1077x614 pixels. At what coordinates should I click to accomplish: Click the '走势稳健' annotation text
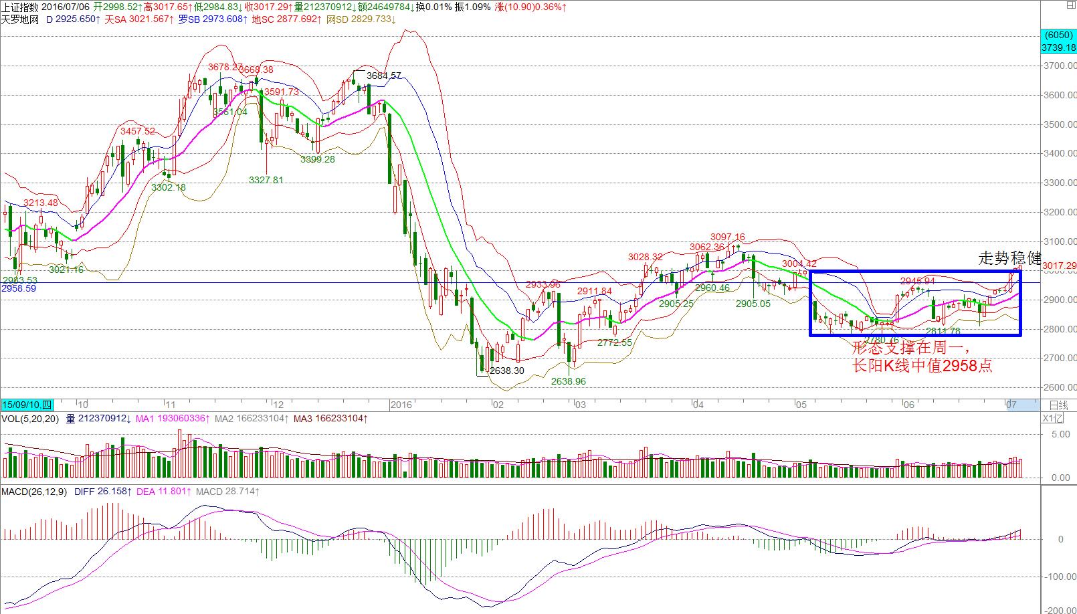point(1009,258)
